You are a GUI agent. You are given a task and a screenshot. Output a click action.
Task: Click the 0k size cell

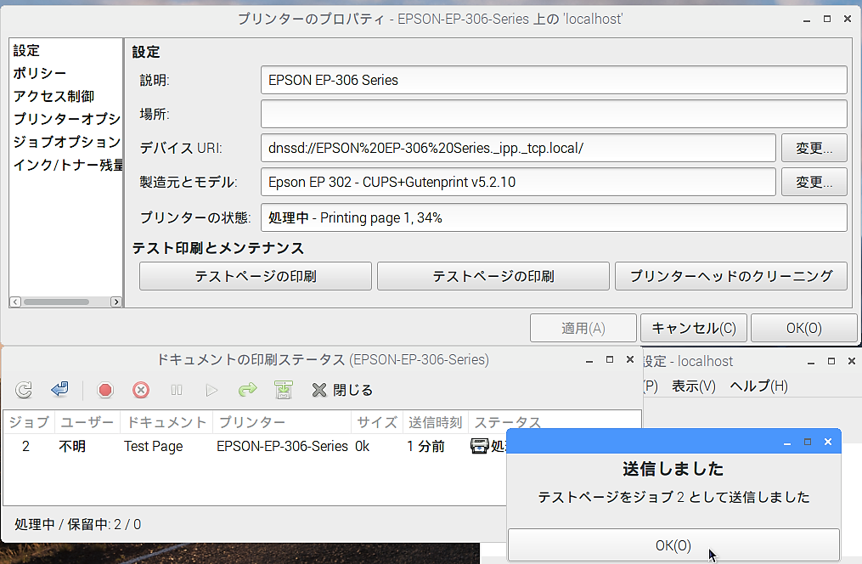tap(363, 446)
